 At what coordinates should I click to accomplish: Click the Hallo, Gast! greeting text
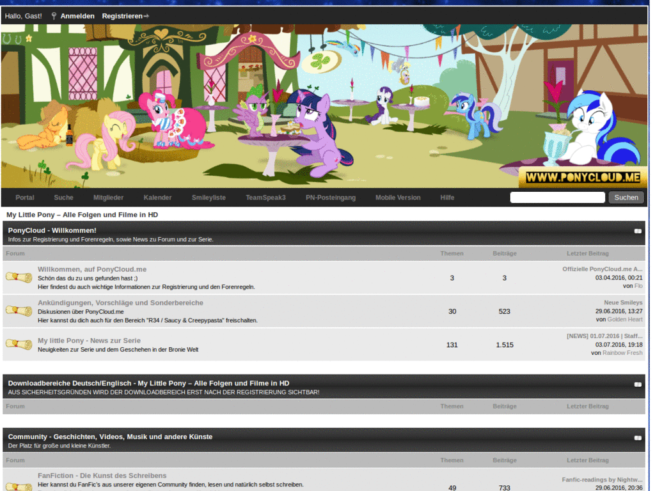point(24,16)
